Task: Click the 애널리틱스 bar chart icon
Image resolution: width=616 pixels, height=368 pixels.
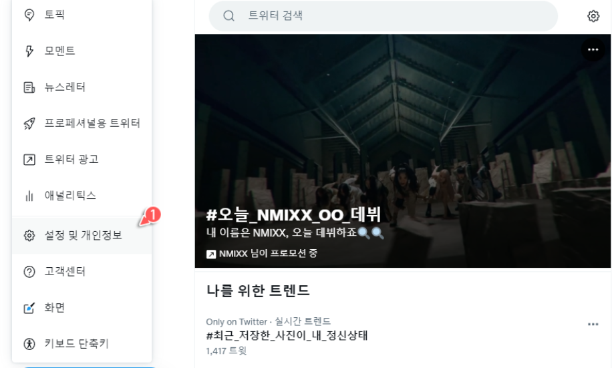Action: pos(29,196)
